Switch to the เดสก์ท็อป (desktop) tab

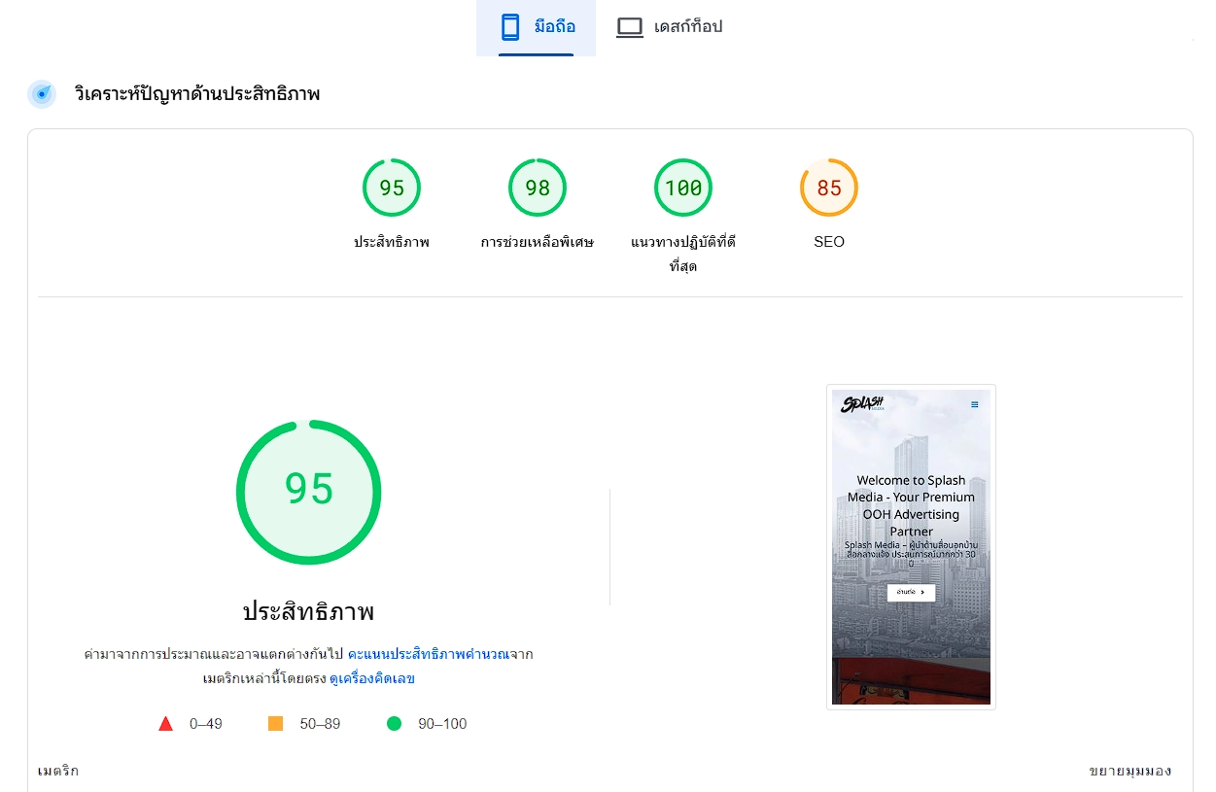tap(670, 27)
